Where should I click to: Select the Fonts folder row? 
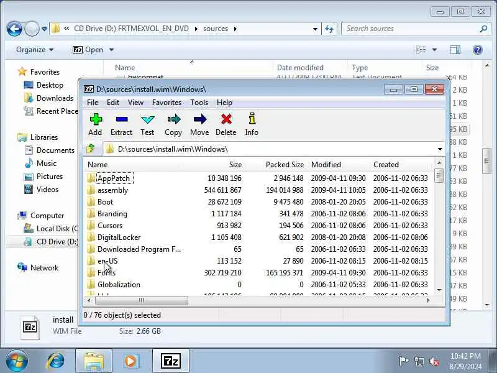tap(257, 273)
